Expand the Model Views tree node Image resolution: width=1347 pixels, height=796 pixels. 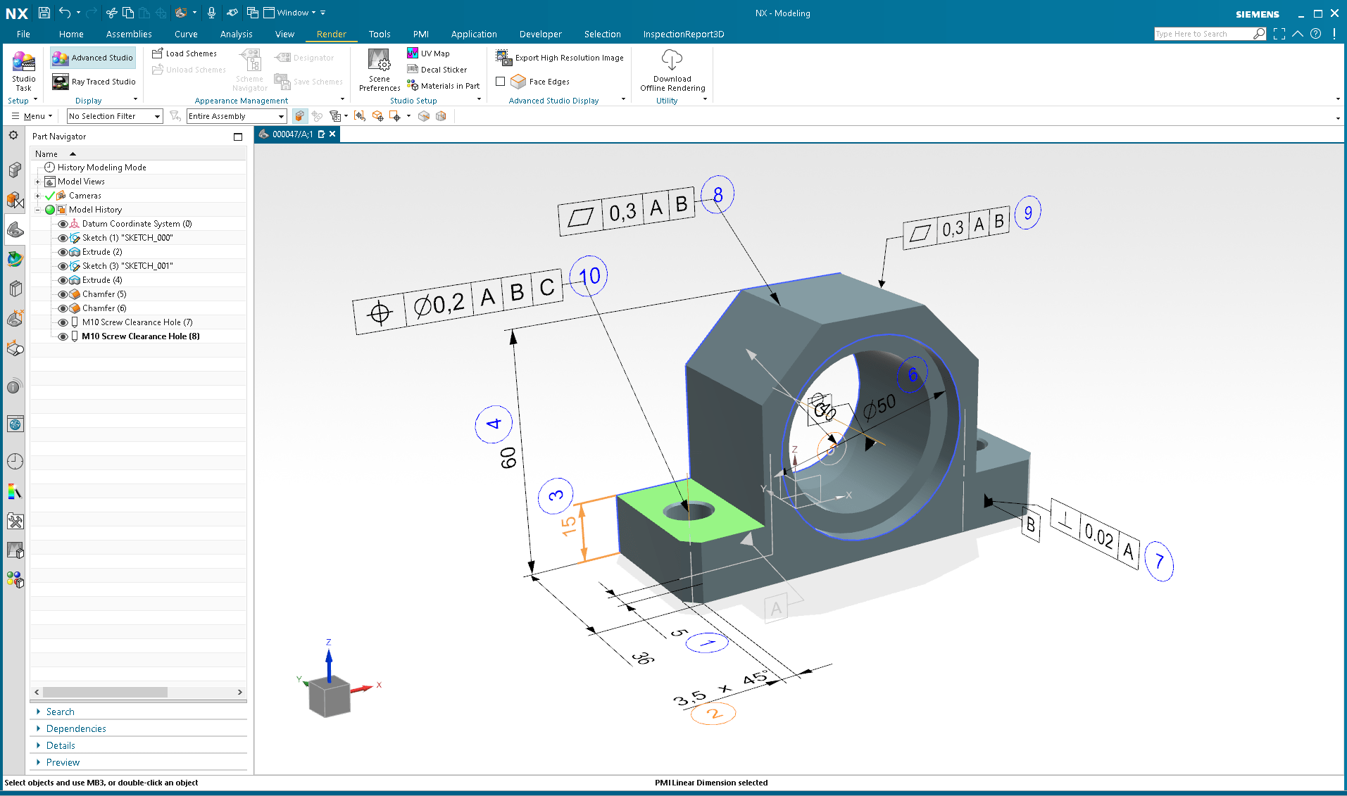37,181
